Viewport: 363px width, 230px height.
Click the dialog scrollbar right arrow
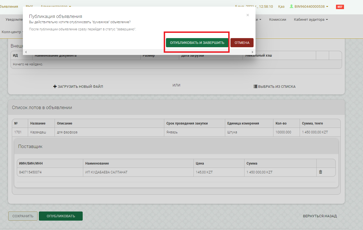[x=252, y=52]
